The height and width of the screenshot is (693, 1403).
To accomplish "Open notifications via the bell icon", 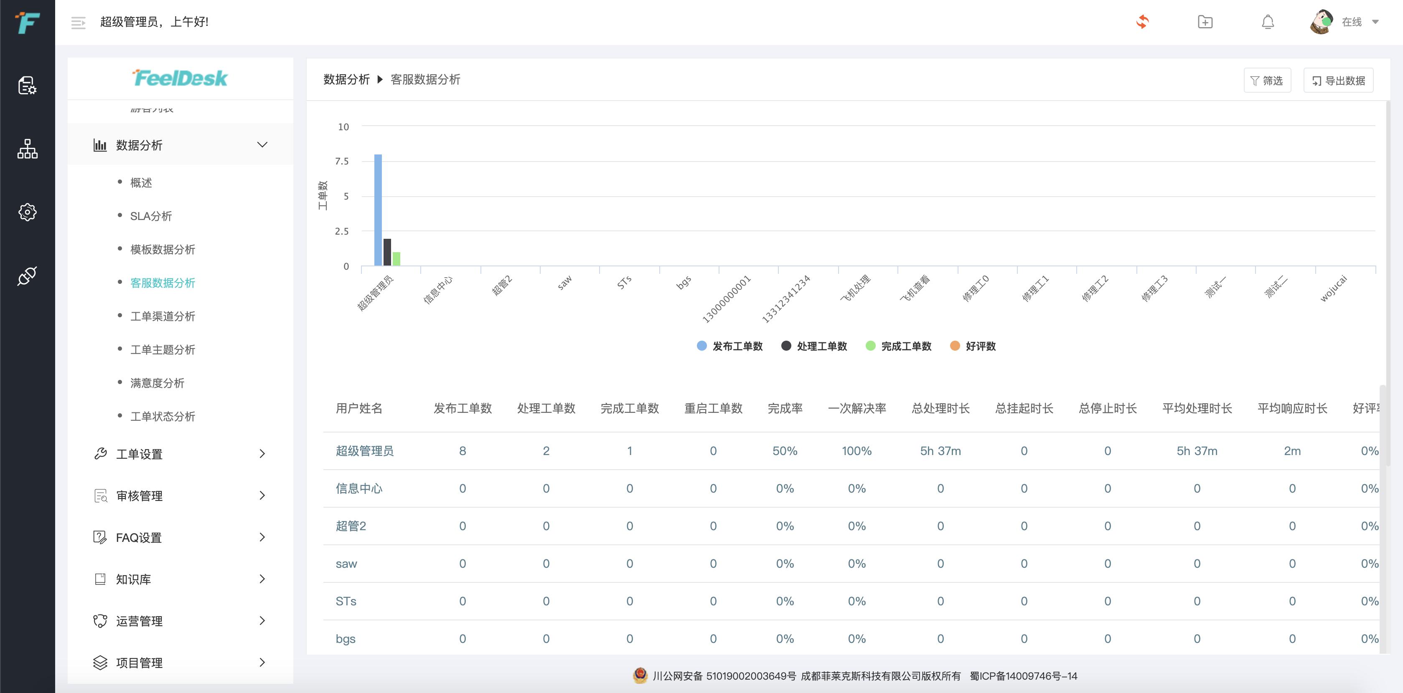I will (1267, 22).
